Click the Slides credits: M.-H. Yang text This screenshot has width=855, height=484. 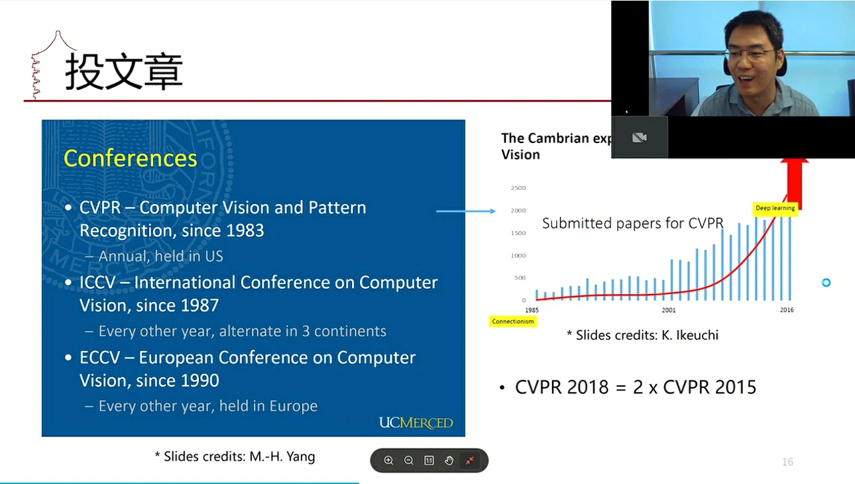pyautogui.click(x=235, y=456)
